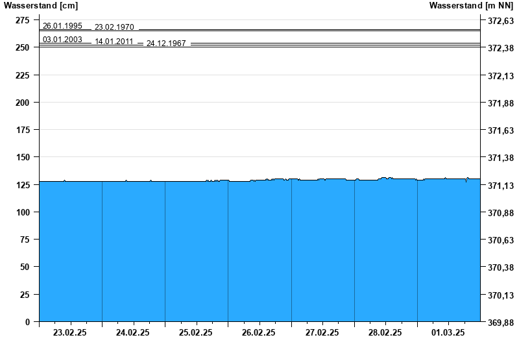The width and height of the screenshot is (519, 357).
Task: Click the 14.01.2011 flood marker label
Action: [114, 42]
